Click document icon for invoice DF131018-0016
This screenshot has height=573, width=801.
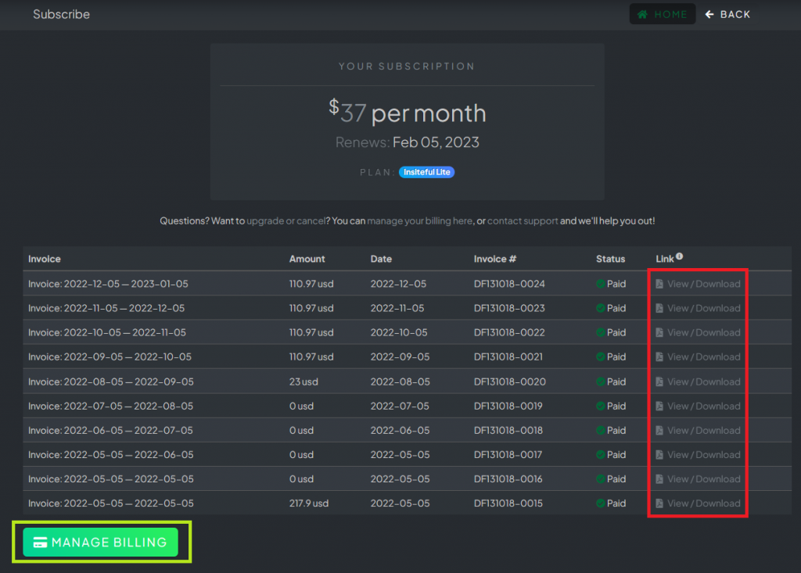tap(659, 479)
